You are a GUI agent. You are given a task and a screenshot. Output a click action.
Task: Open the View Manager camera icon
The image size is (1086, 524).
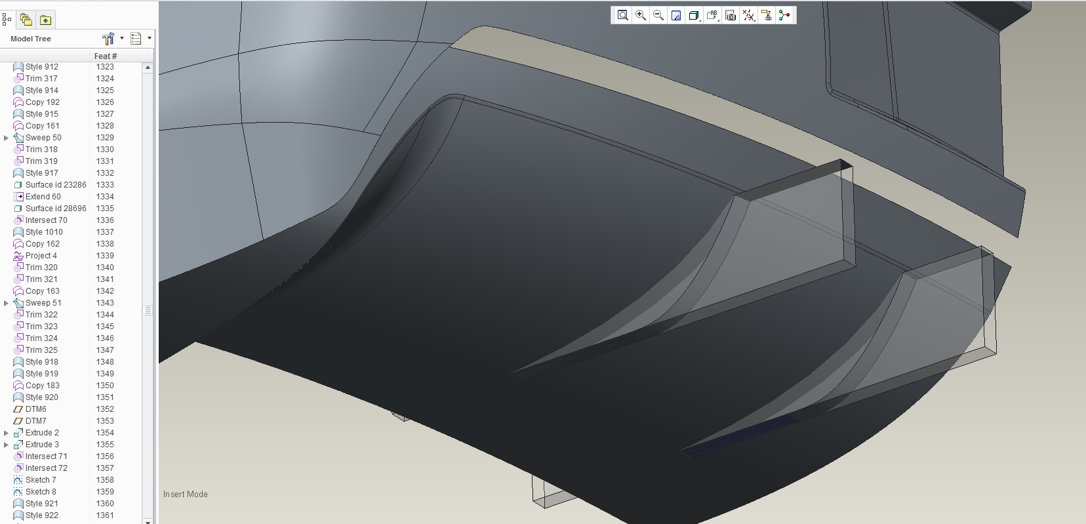[x=731, y=15]
